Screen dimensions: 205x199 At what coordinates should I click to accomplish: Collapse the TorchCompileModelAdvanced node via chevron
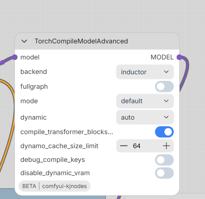[24, 41]
